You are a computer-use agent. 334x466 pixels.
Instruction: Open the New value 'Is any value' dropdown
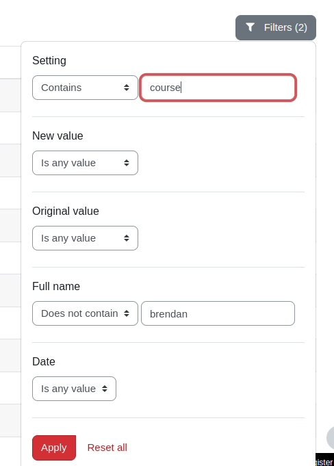(85, 163)
